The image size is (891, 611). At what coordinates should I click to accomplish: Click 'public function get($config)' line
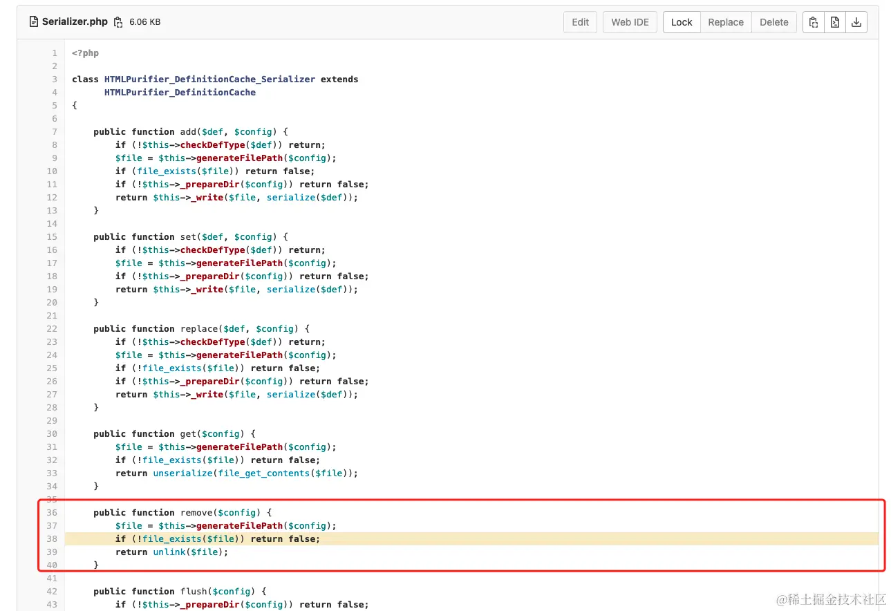[174, 434]
